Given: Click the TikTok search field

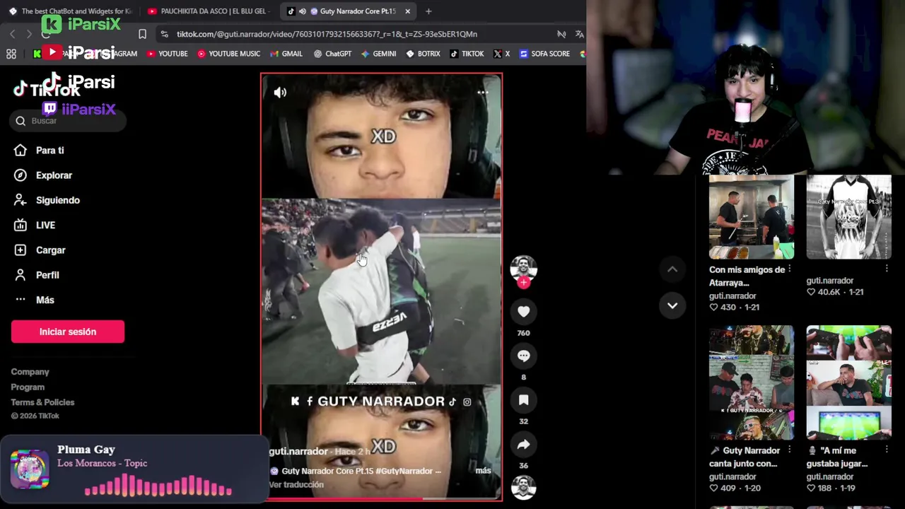Looking at the screenshot, I should pos(69,121).
